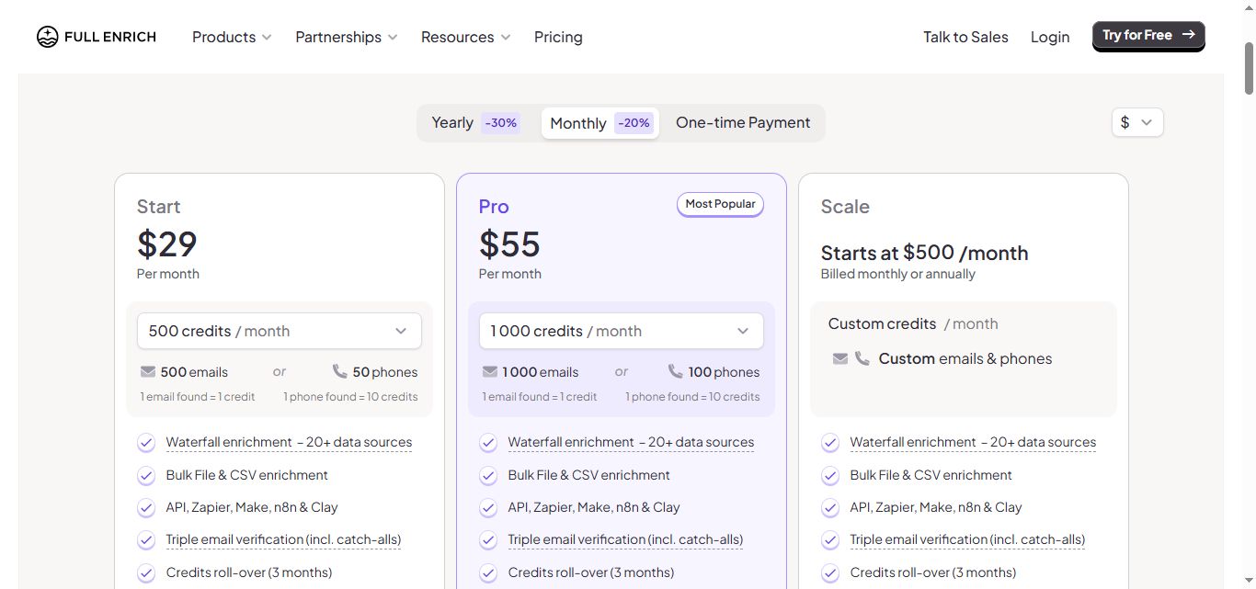The image size is (1256, 589).
Task: Click the envelope icon in the Start plan
Action: click(147, 371)
